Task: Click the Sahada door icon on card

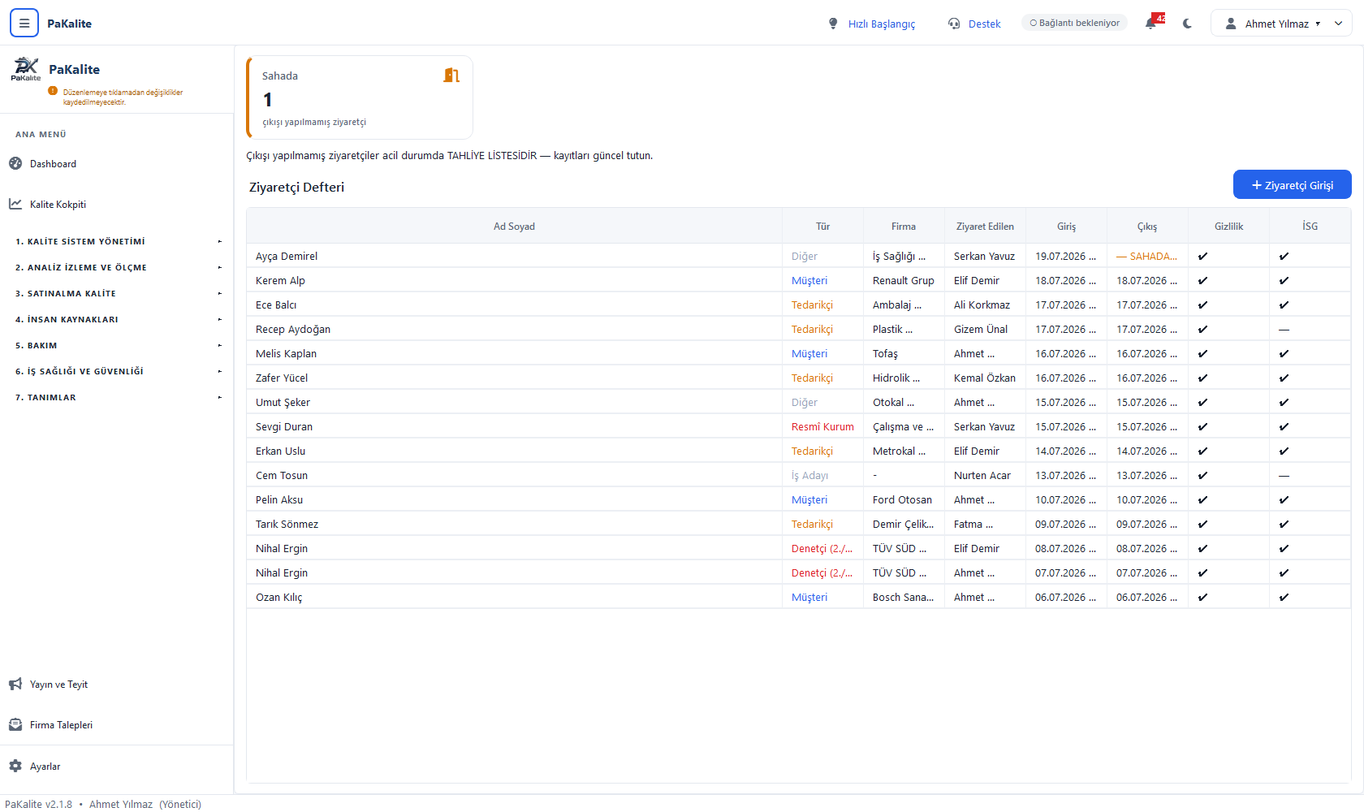Action: coord(451,76)
